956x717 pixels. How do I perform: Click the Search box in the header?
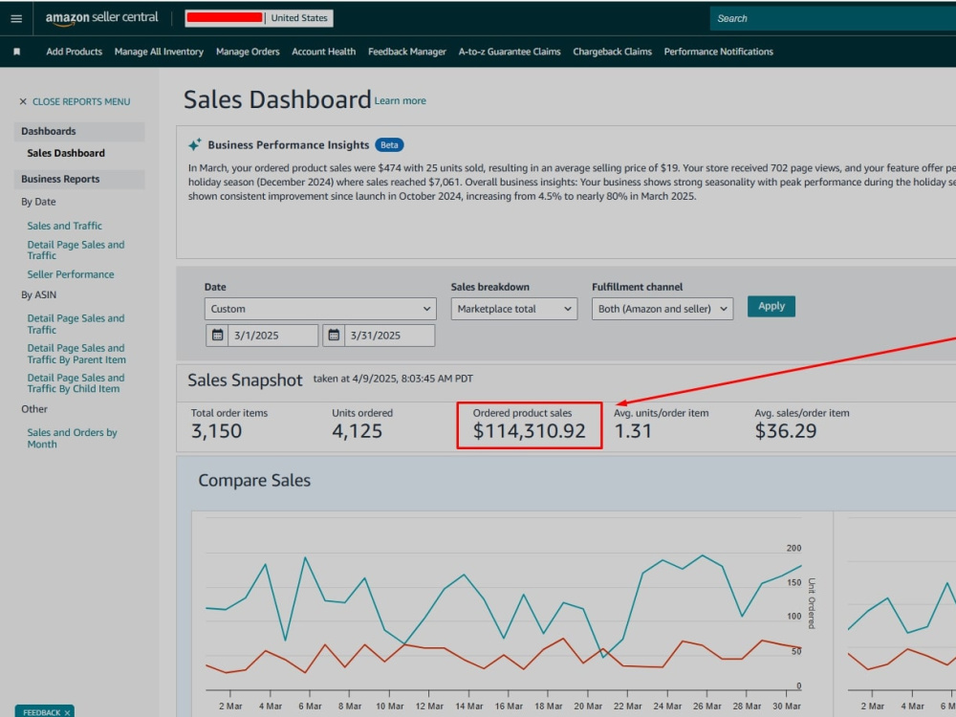coord(833,18)
